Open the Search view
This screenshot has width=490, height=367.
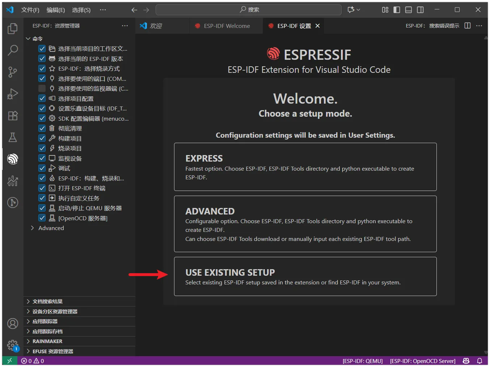coord(13,50)
